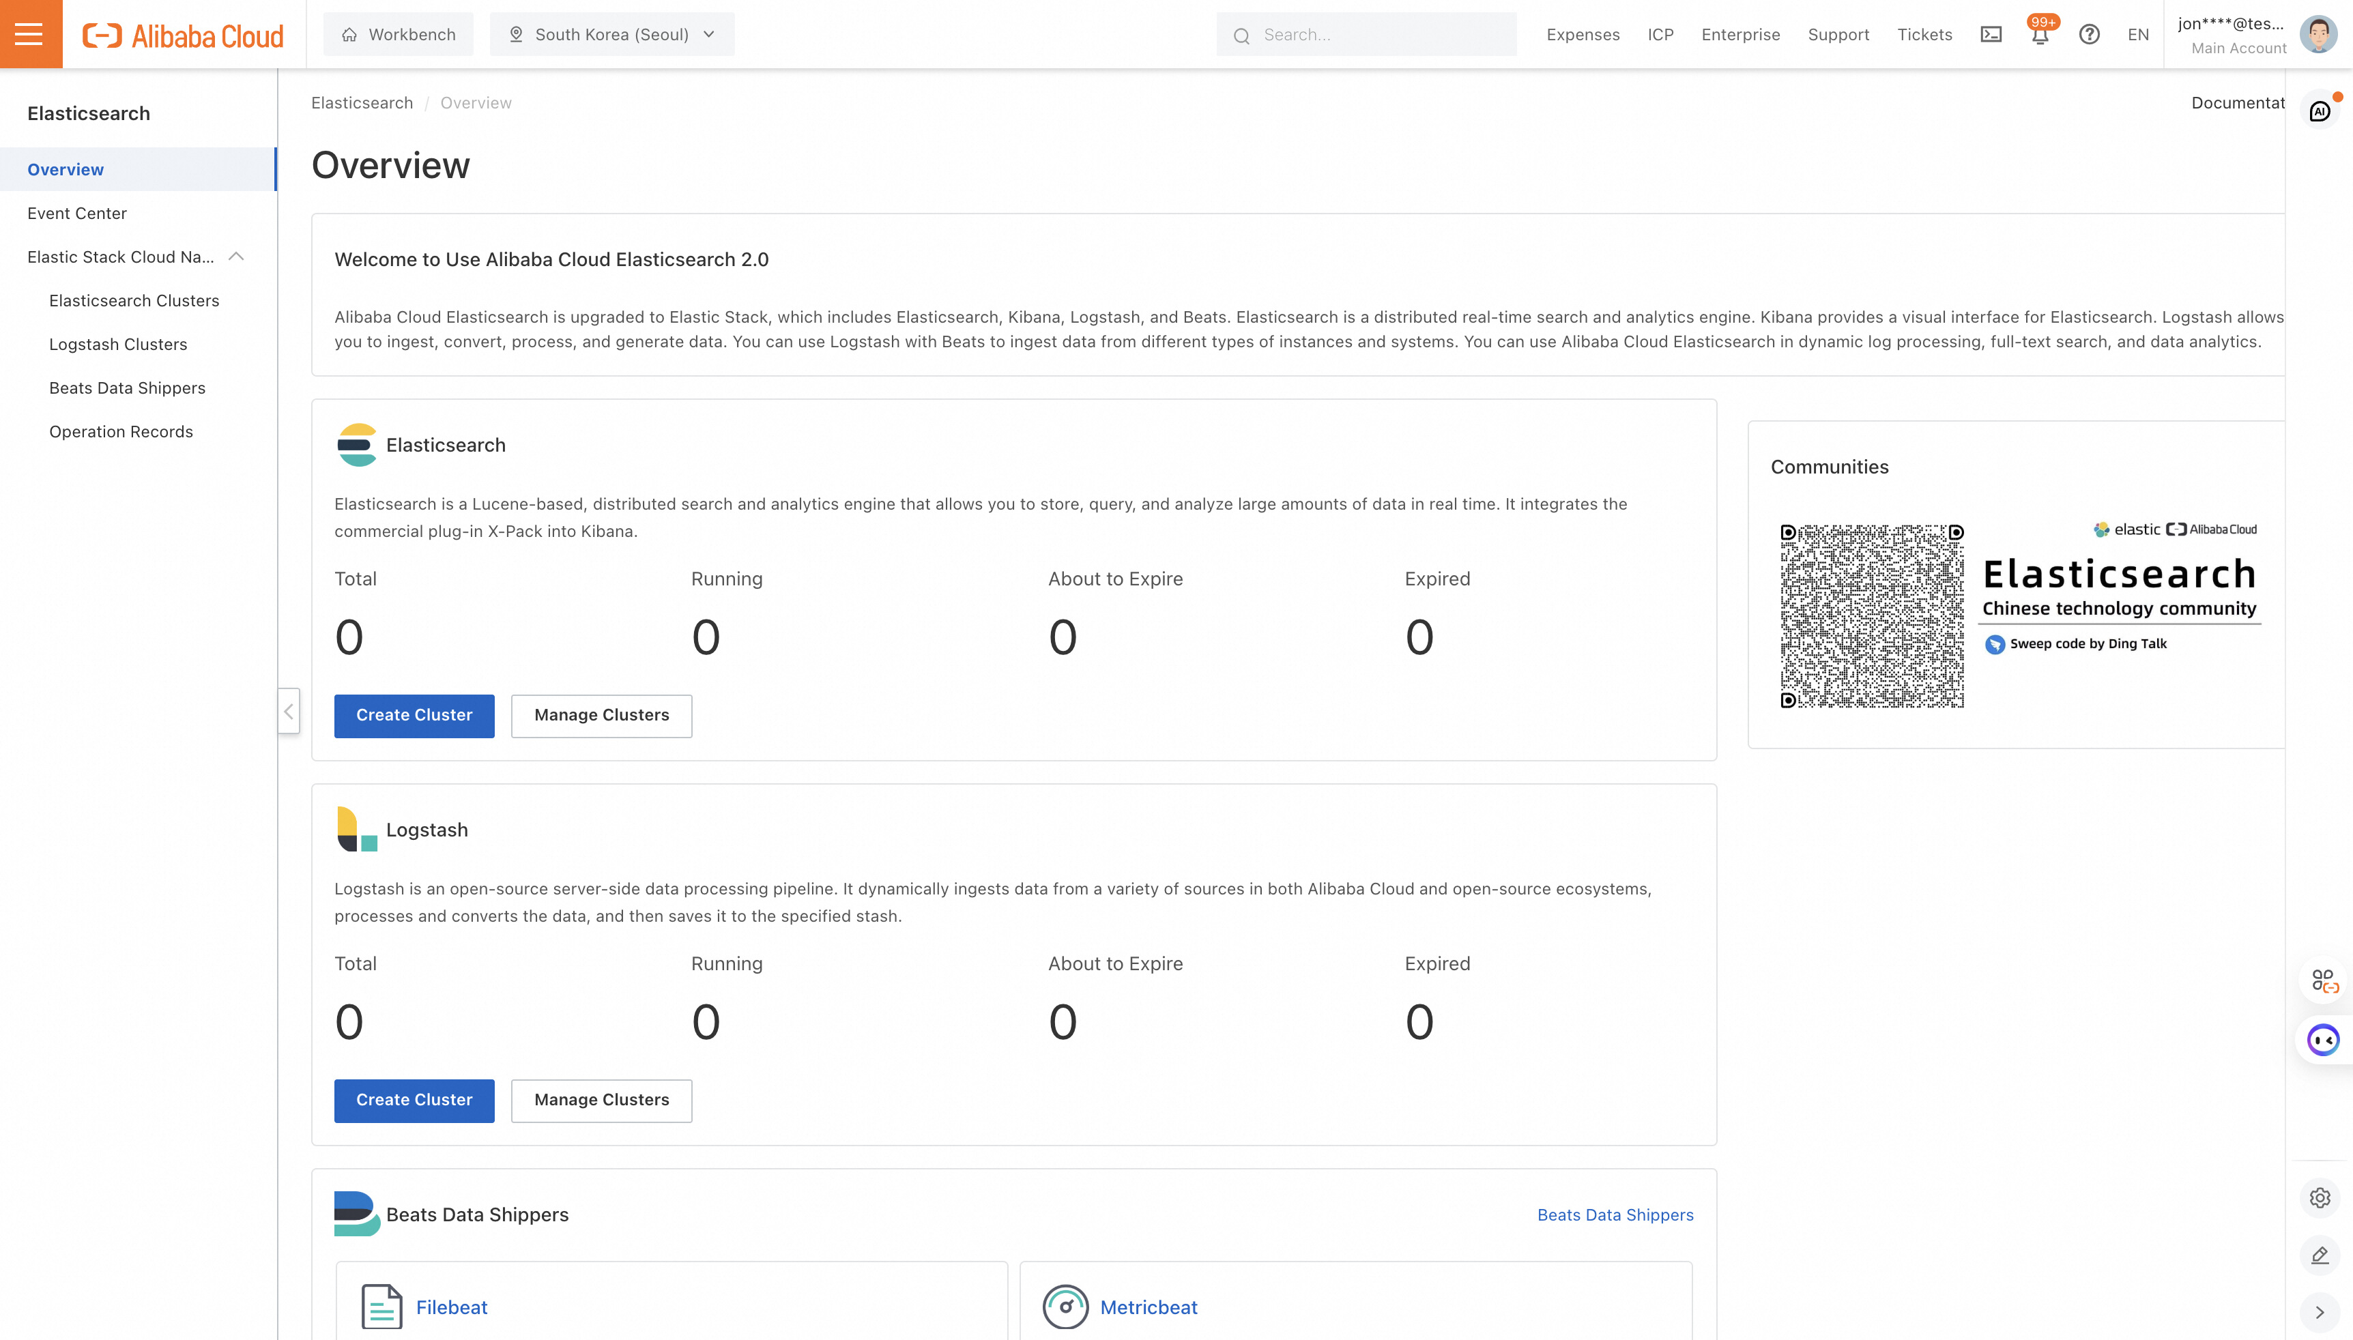Open the settings gear icon
Screen dimensions: 2353x1340
pyautogui.click(x=2320, y=1198)
